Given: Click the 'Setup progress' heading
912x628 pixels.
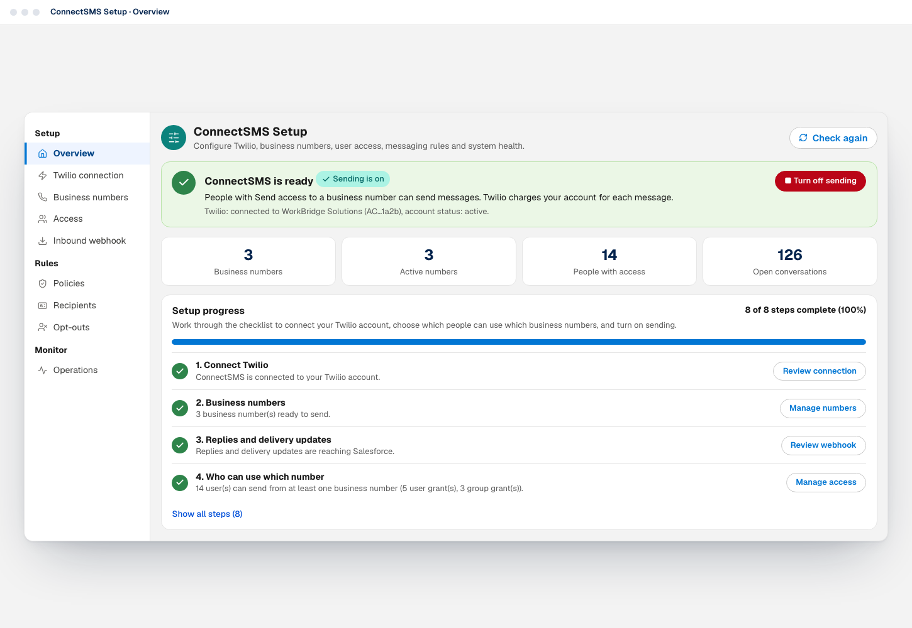Looking at the screenshot, I should pos(208,311).
